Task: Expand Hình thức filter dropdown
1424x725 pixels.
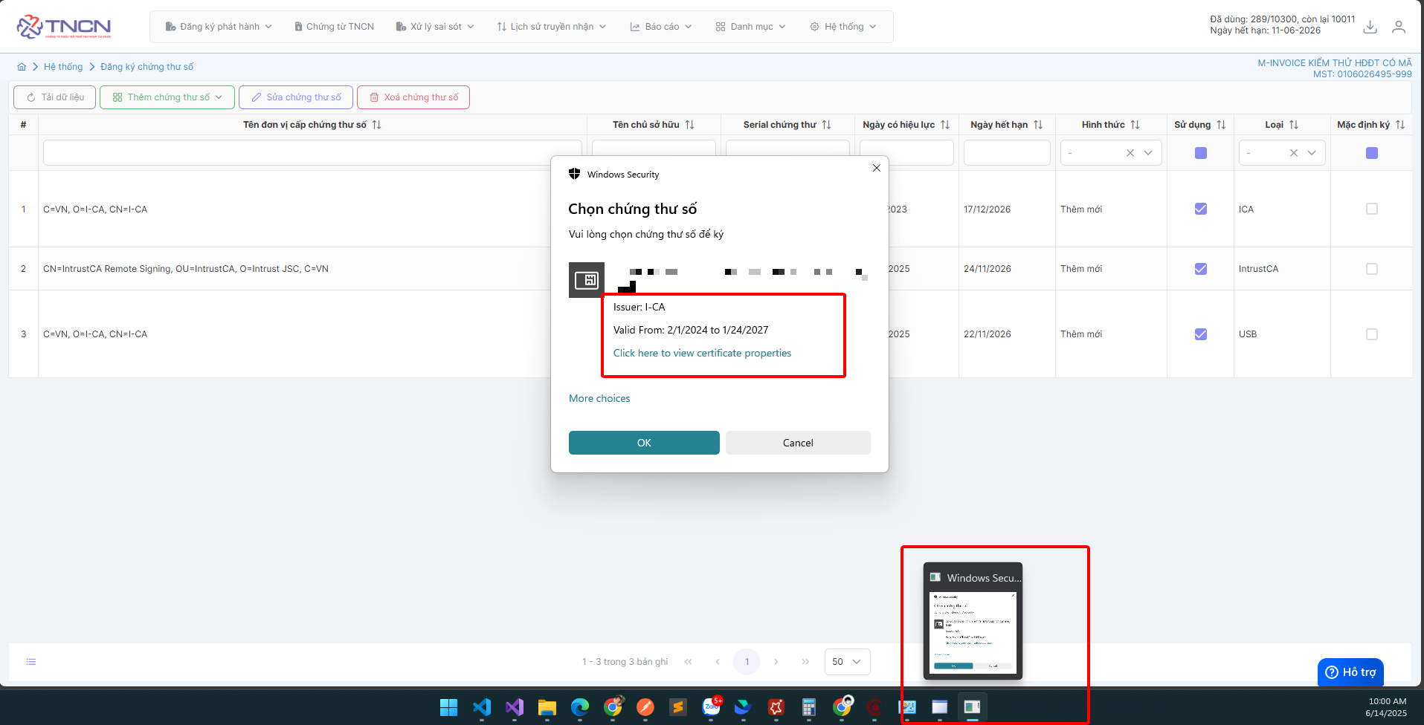Action: (x=1148, y=153)
